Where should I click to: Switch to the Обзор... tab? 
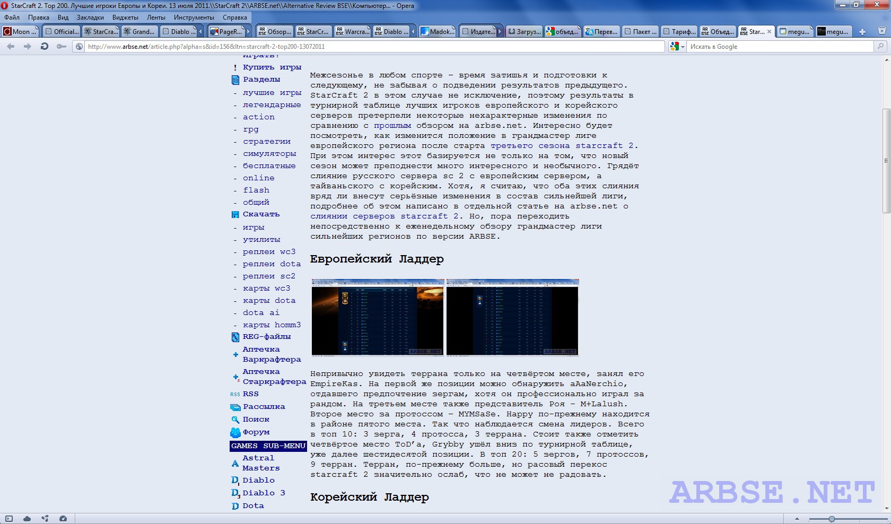[274, 32]
